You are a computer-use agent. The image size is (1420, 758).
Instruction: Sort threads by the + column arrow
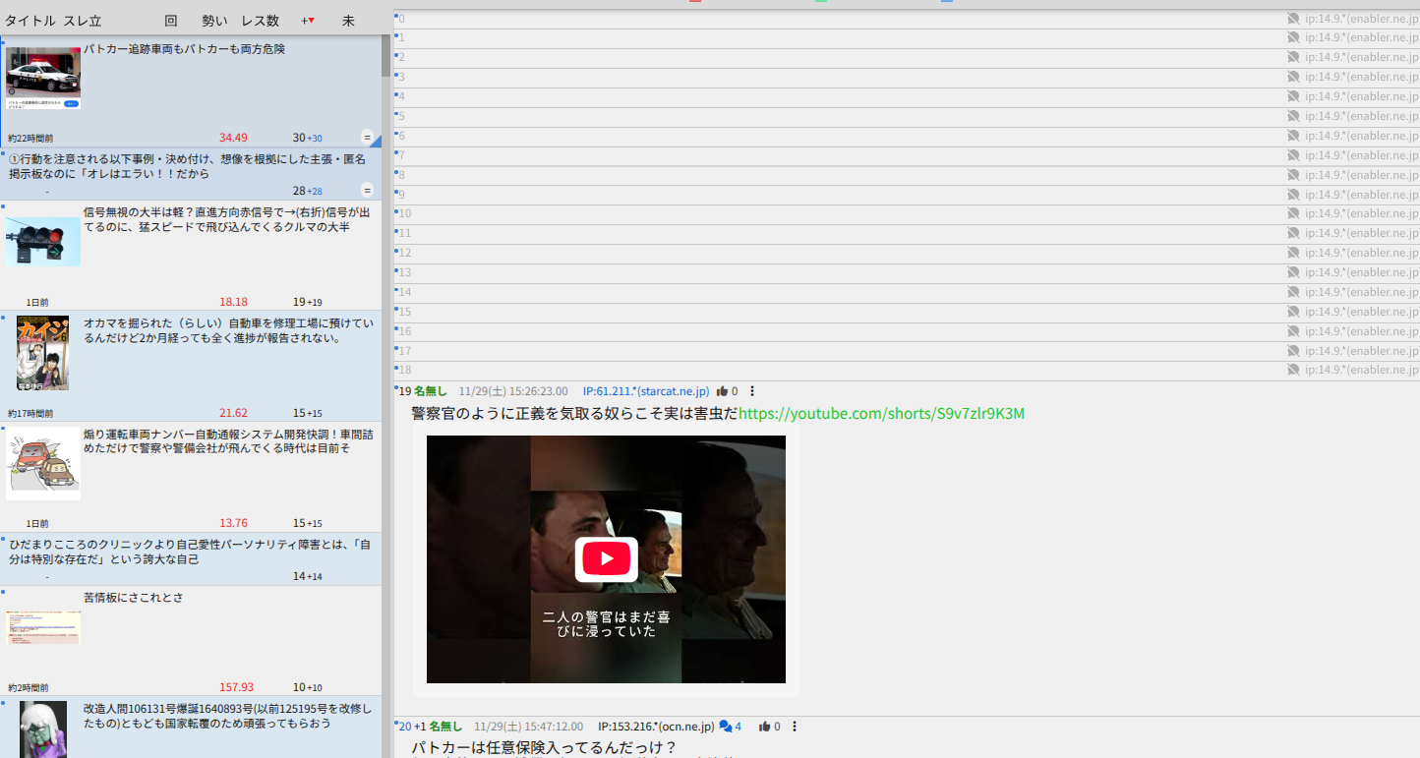pyautogui.click(x=308, y=21)
